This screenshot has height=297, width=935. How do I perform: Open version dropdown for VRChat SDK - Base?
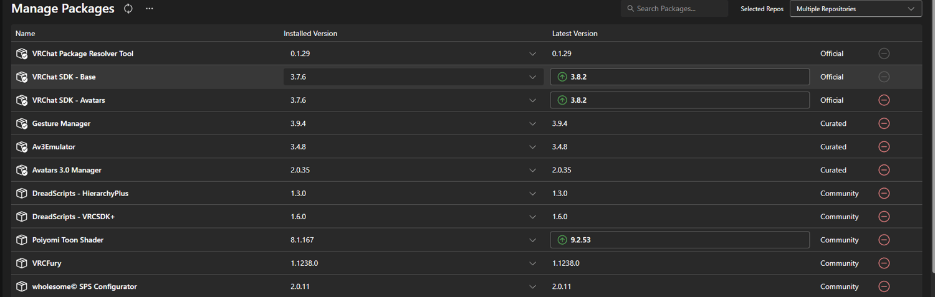(533, 77)
